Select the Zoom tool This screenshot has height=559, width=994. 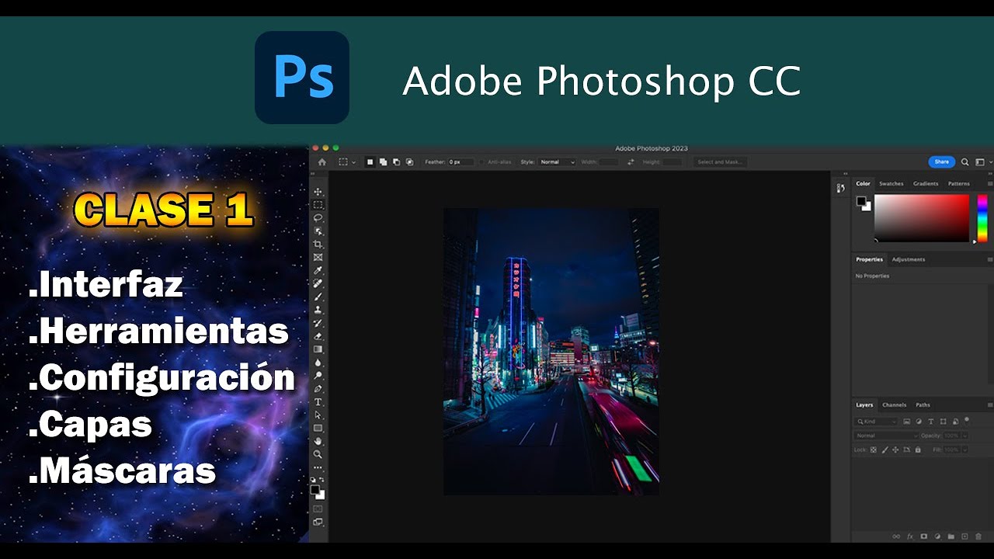tap(318, 455)
